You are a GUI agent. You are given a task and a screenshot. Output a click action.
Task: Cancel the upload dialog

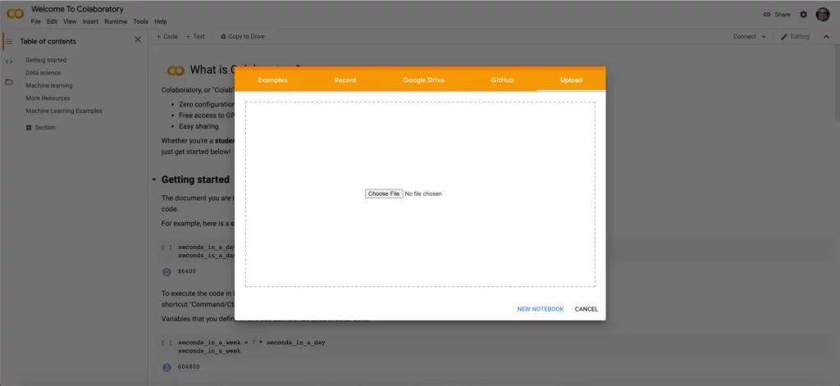586,310
